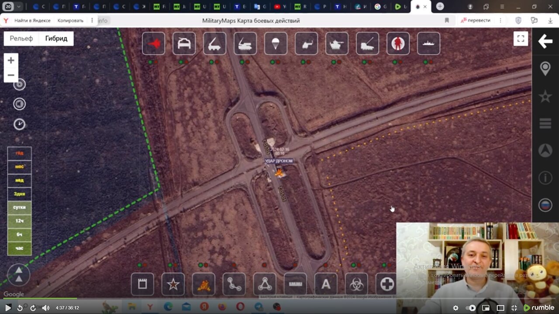Switch map to Рельеф view
559x314 pixels.
coord(21,38)
